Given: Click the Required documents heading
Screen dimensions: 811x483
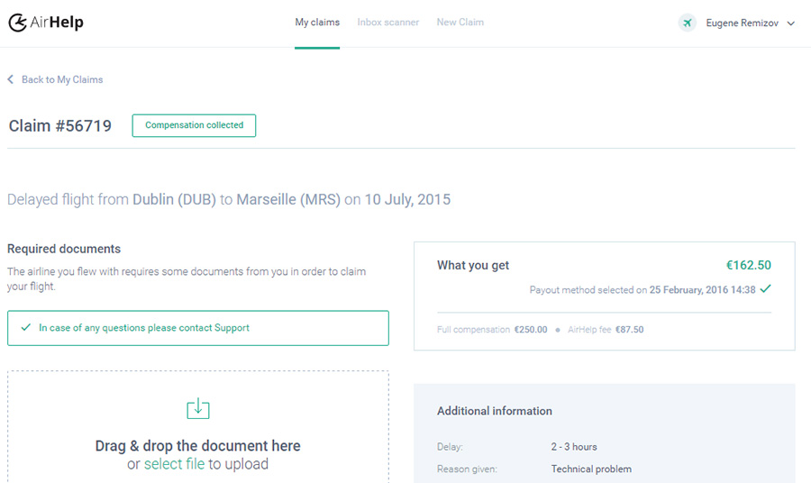Looking at the screenshot, I should [x=64, y=249].
